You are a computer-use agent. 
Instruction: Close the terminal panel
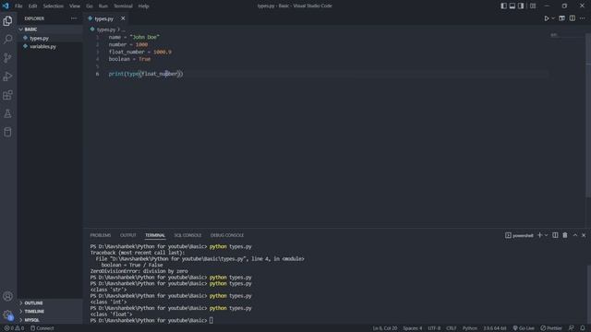click(x=584, y=235)
